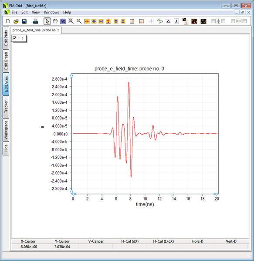Screen dimensions: 254x261
Task: Toggle the right checkbox beside the vertical caliper icon
Action: pos(223,21)
